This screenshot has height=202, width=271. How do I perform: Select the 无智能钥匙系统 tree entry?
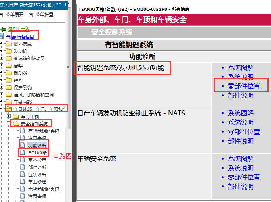click(44, 189)
